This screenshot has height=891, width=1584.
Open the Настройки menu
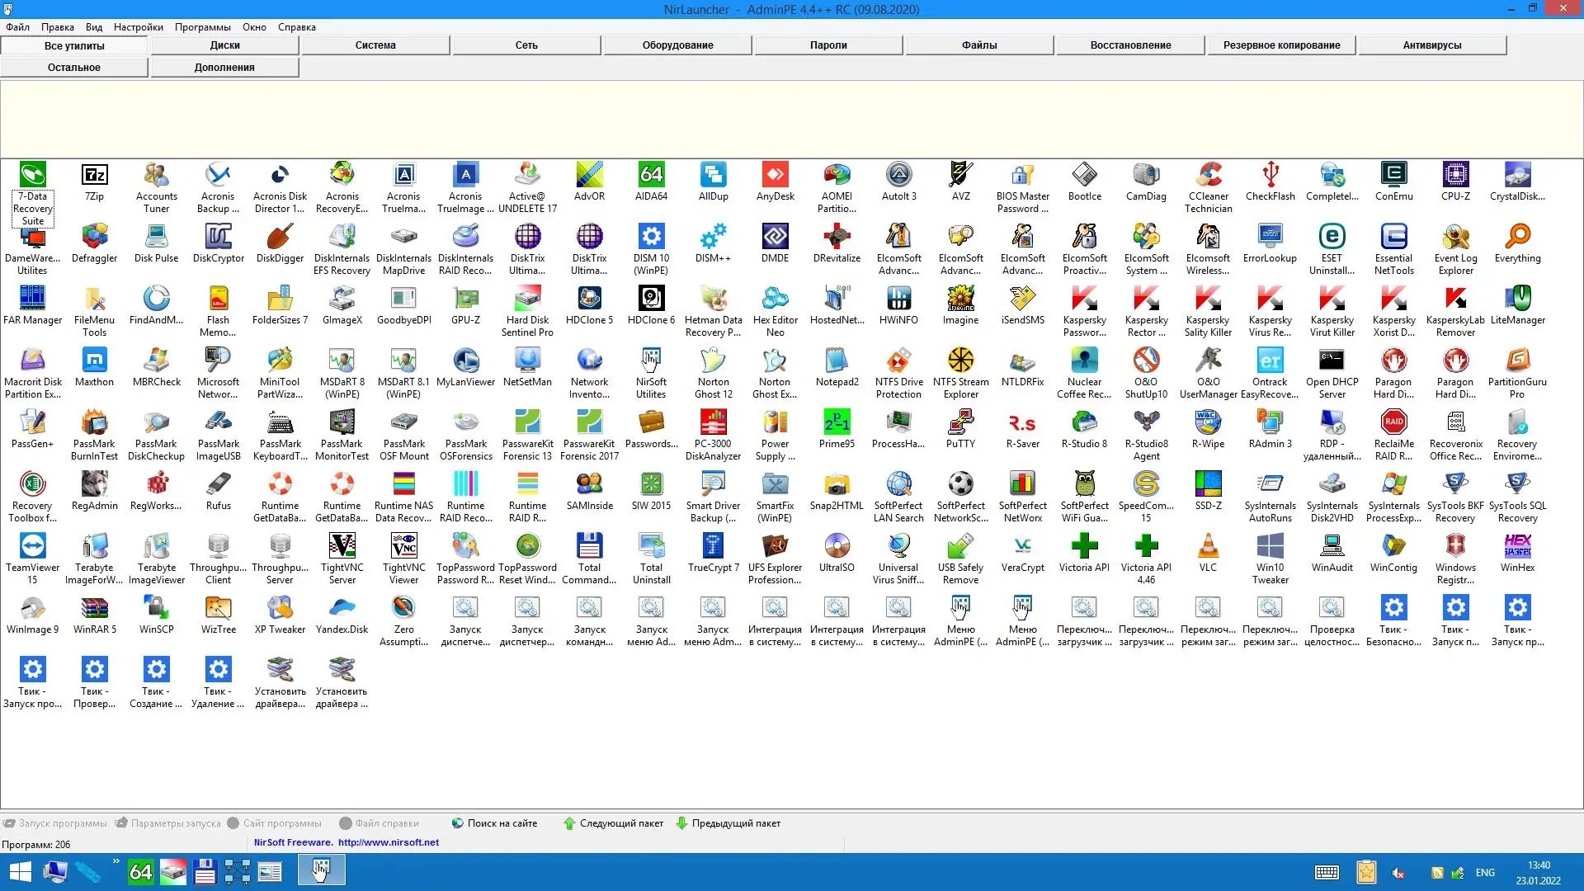[138, 27]
